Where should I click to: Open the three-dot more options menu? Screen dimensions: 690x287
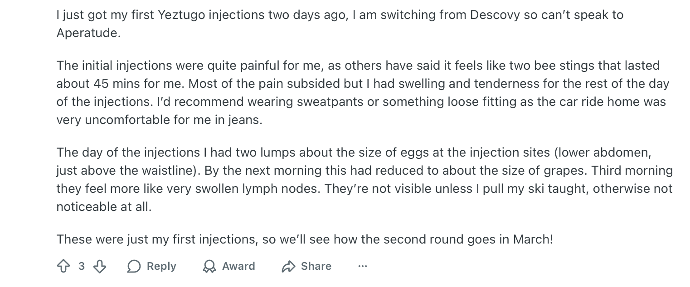click(362, 266)
